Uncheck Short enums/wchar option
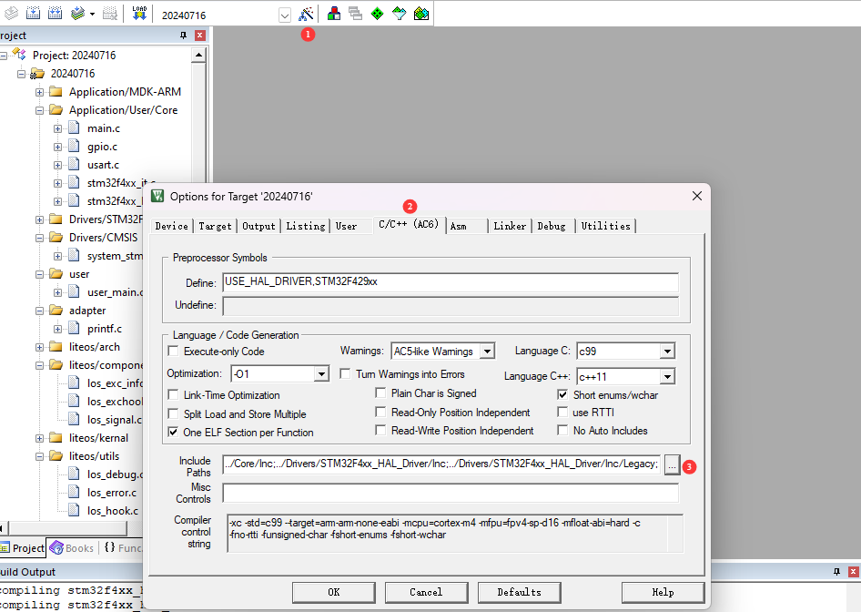This screenshot has height=612, width=861. pos(562,394)
